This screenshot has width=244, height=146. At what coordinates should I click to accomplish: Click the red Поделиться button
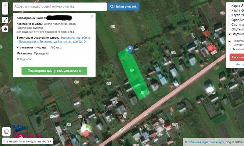[237, 57]
